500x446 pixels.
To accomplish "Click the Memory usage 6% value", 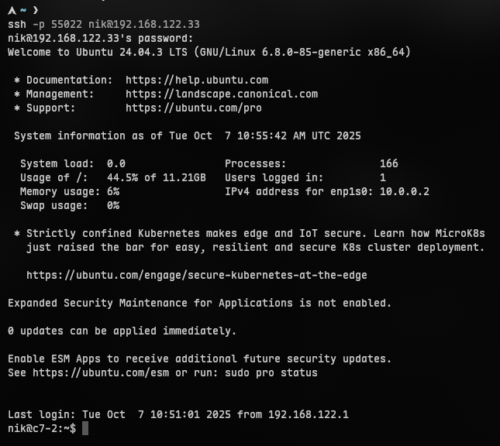I will 113,191.
